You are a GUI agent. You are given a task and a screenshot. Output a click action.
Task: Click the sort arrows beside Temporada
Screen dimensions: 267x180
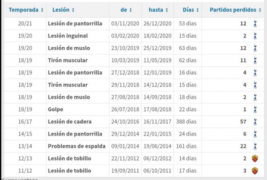42,10
